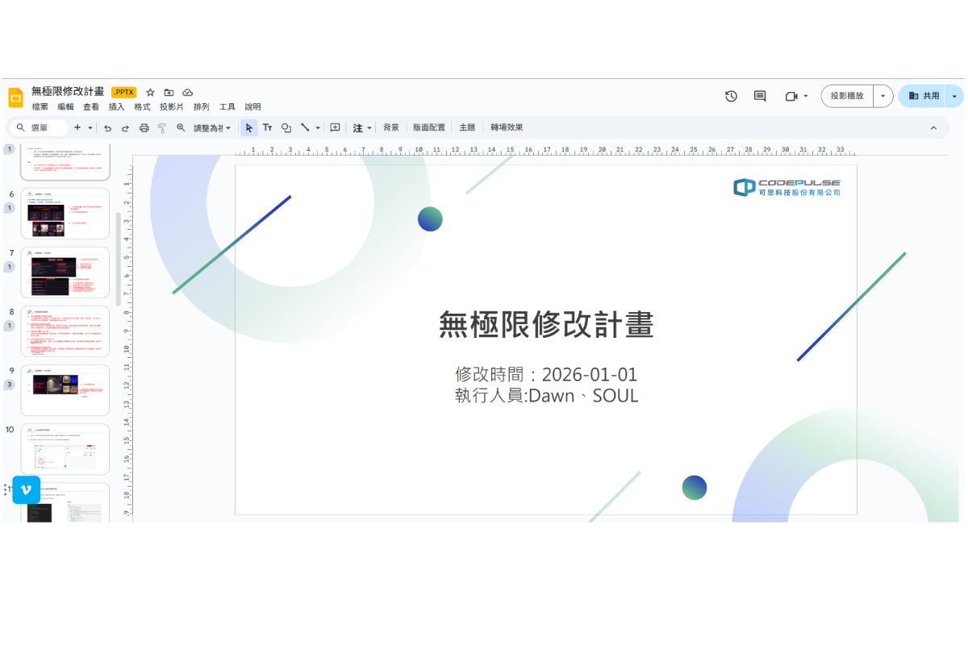
Task: Collapse the toolbar with the chevron
Action: pyautogui.click(x=933, y=127)
